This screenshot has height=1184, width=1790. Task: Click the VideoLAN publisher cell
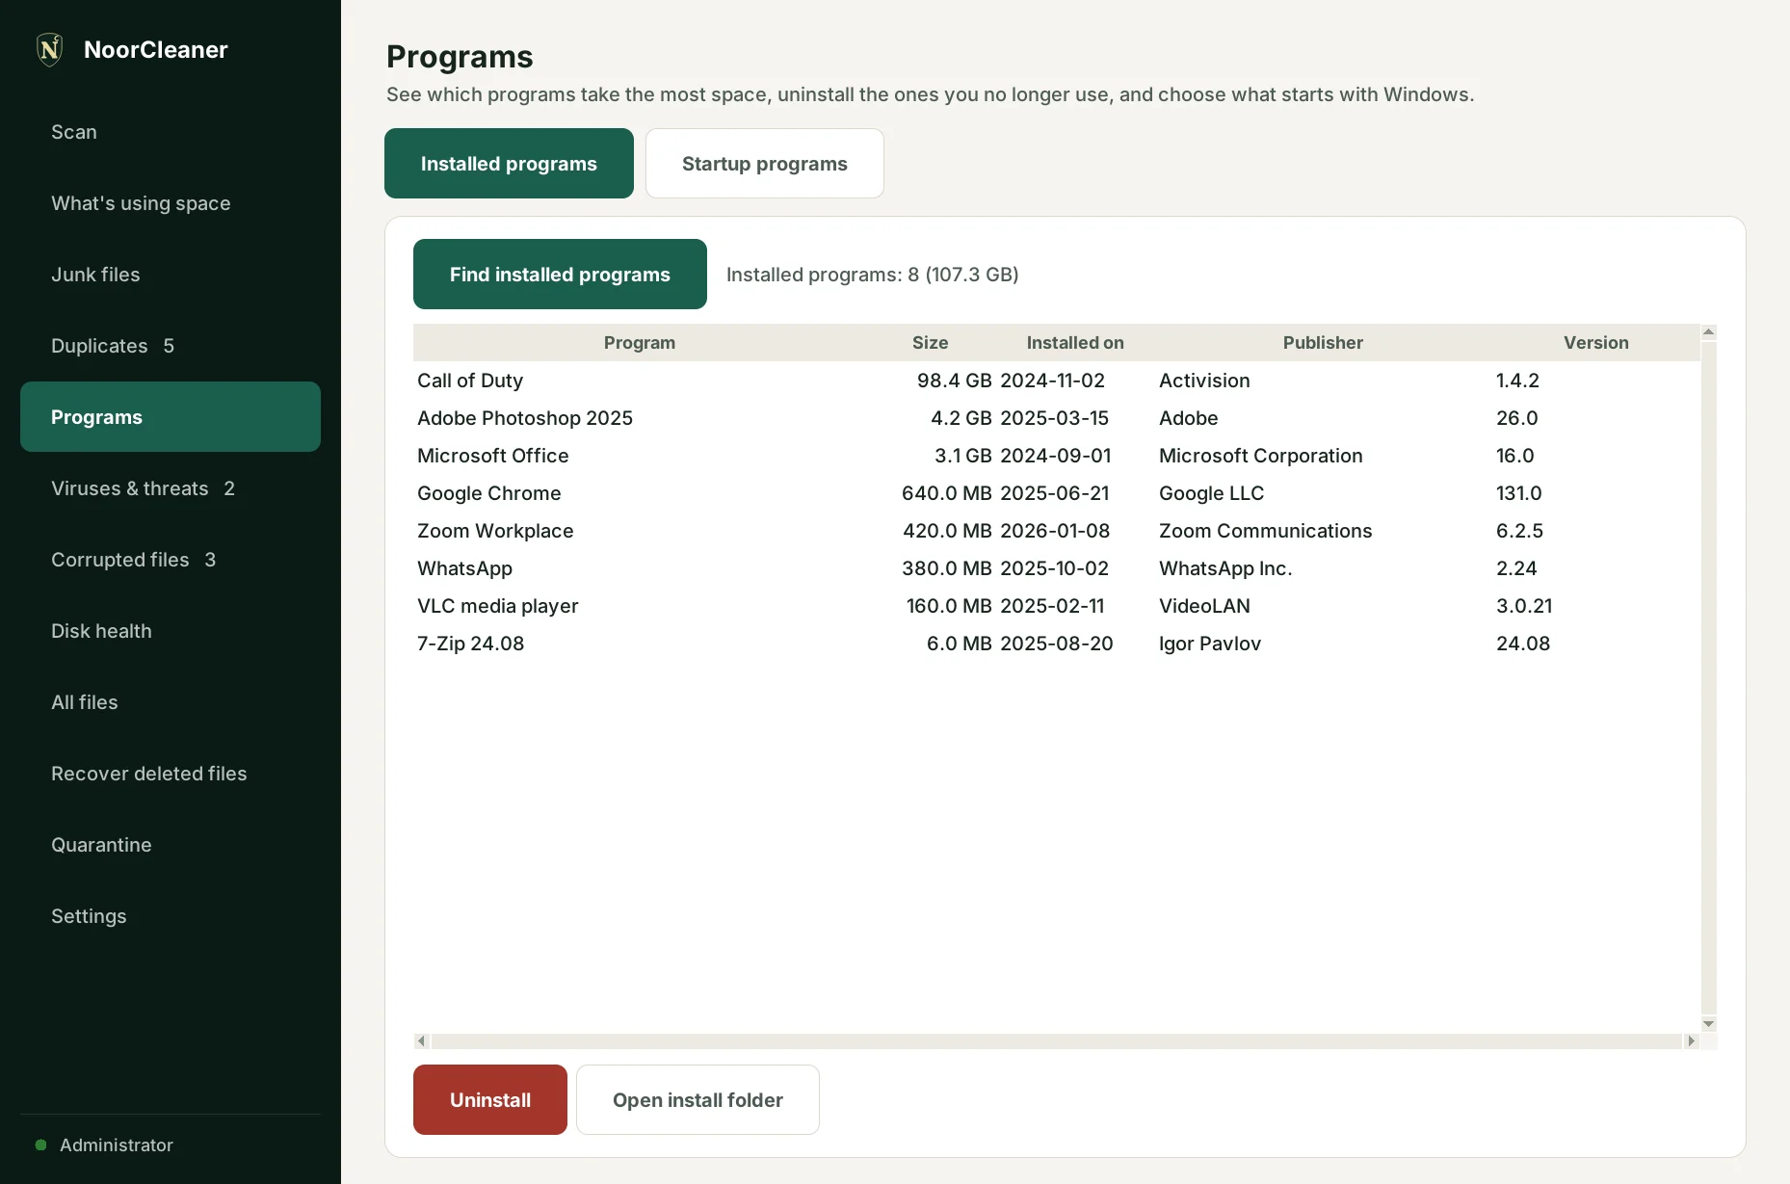(1204, 606)
